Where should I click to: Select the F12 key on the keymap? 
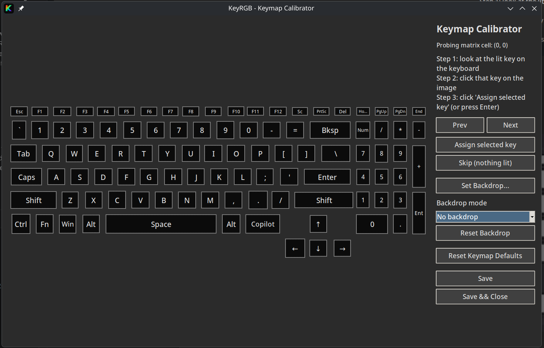click(278, 111)
